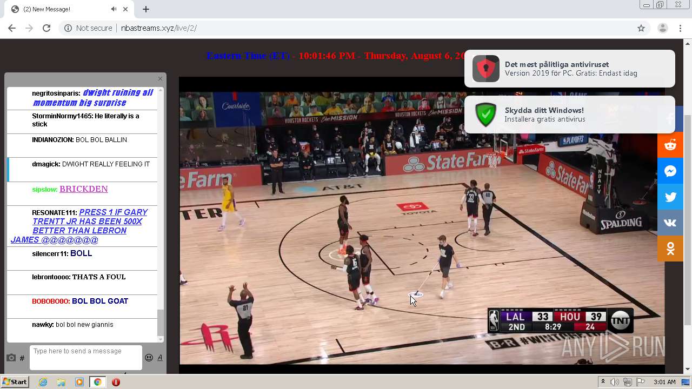Image resolution: width=692 pixels, height=389 pixels.
Task: Click username INDIANOZION in chat
Action: [52, 140]
